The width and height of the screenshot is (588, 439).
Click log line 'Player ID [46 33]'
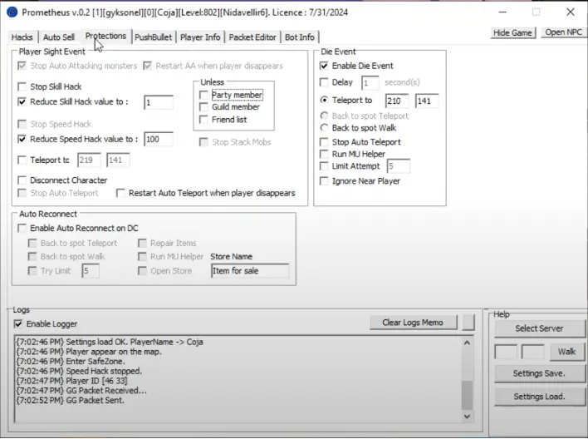pos(71,381)
